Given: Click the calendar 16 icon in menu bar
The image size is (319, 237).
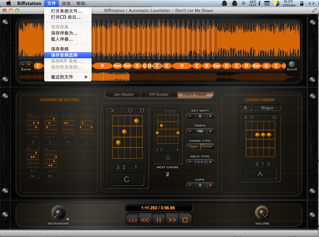Looking at the screenshot, I should [267, 3].
